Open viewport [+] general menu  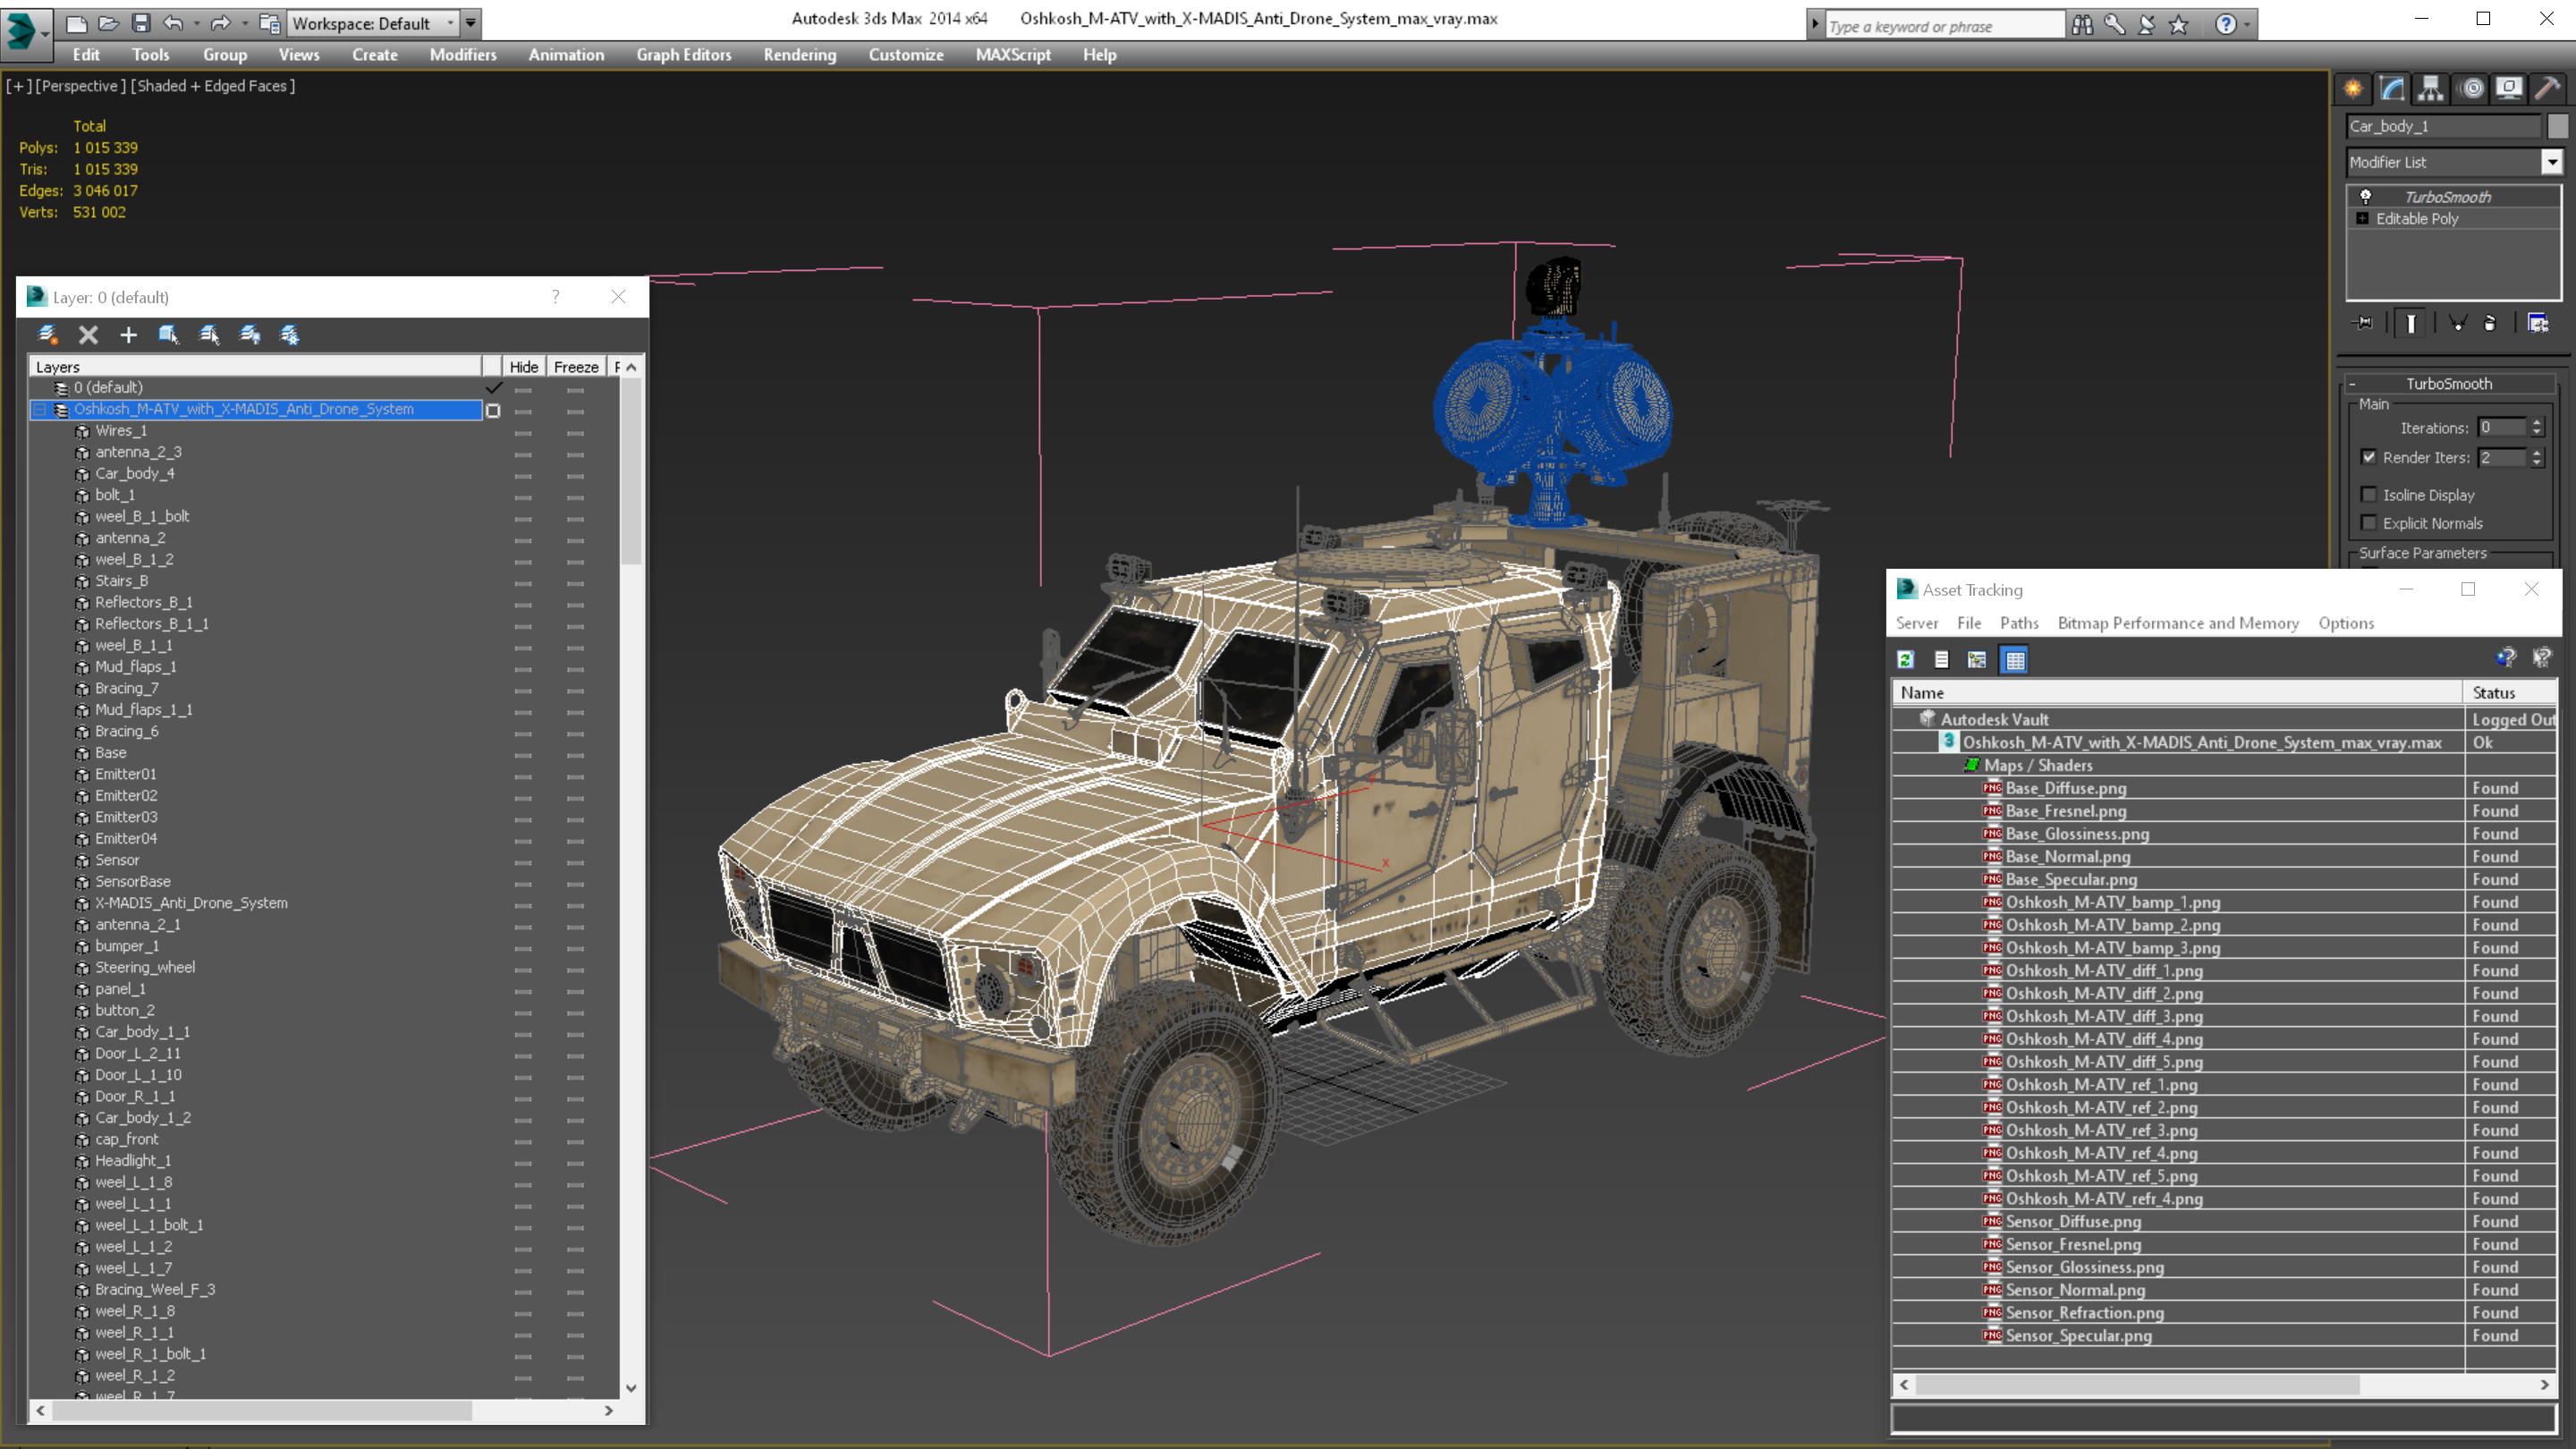17,86
